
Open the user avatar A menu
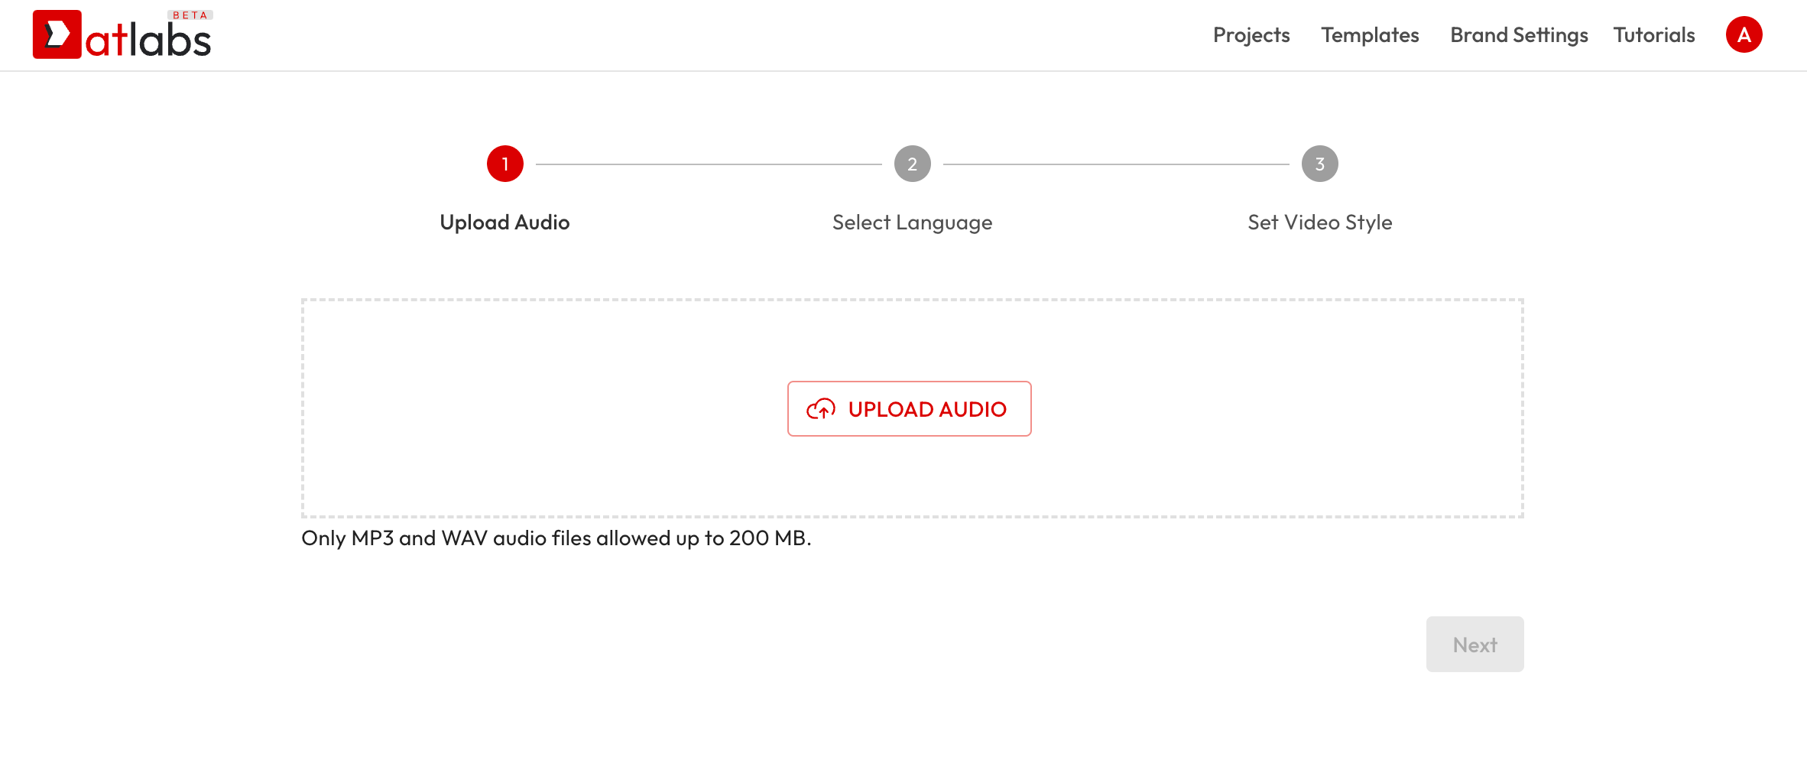click(1744, 34)
